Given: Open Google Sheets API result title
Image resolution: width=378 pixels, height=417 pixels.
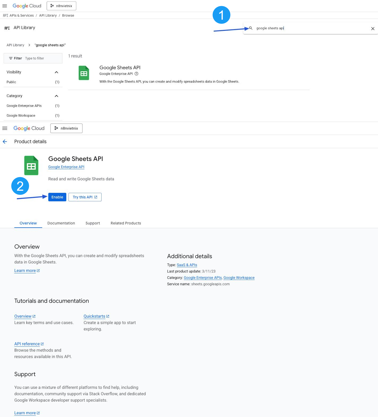Looking at the screenshot, I should 120,67.
